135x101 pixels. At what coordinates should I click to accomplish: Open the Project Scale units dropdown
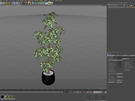[x=126, y=59]
